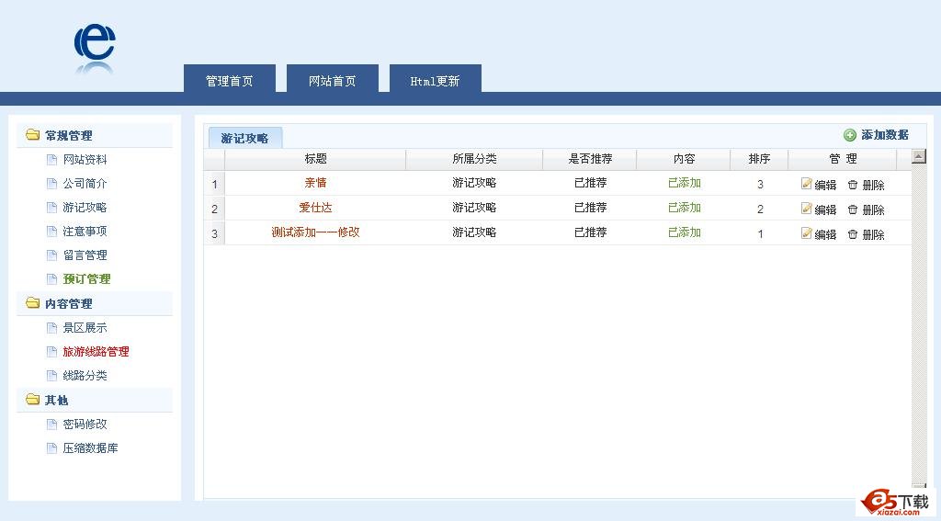941x521 pixels.
Task: Click page icon beside 压缩数据库
Action: (51, 448)
